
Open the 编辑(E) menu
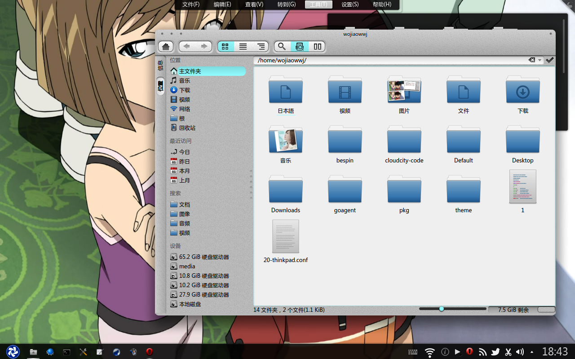click(222, 4)
